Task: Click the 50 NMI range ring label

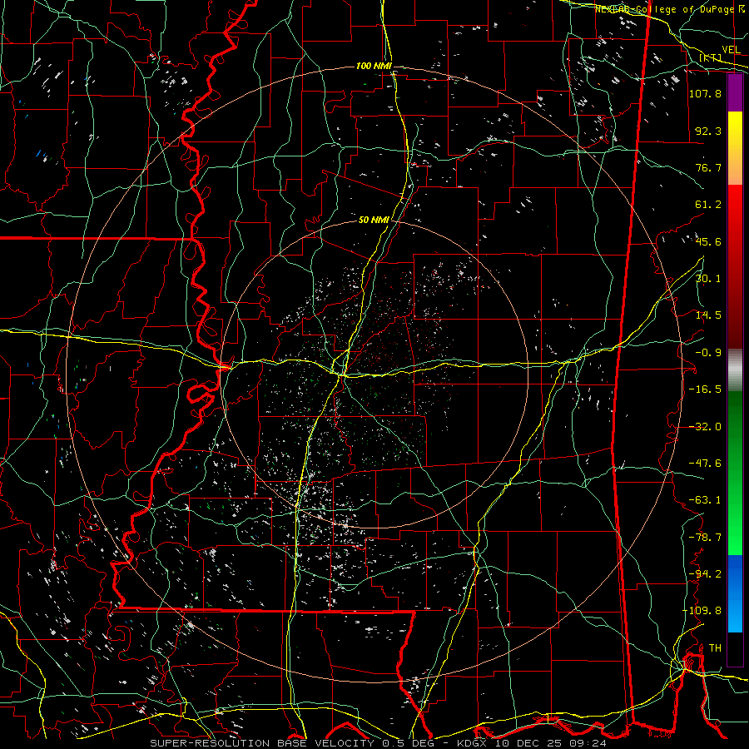Action: coord(374,221)
